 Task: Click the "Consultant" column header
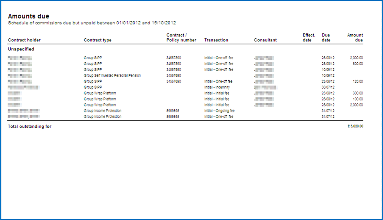click(x=265, y=40)
